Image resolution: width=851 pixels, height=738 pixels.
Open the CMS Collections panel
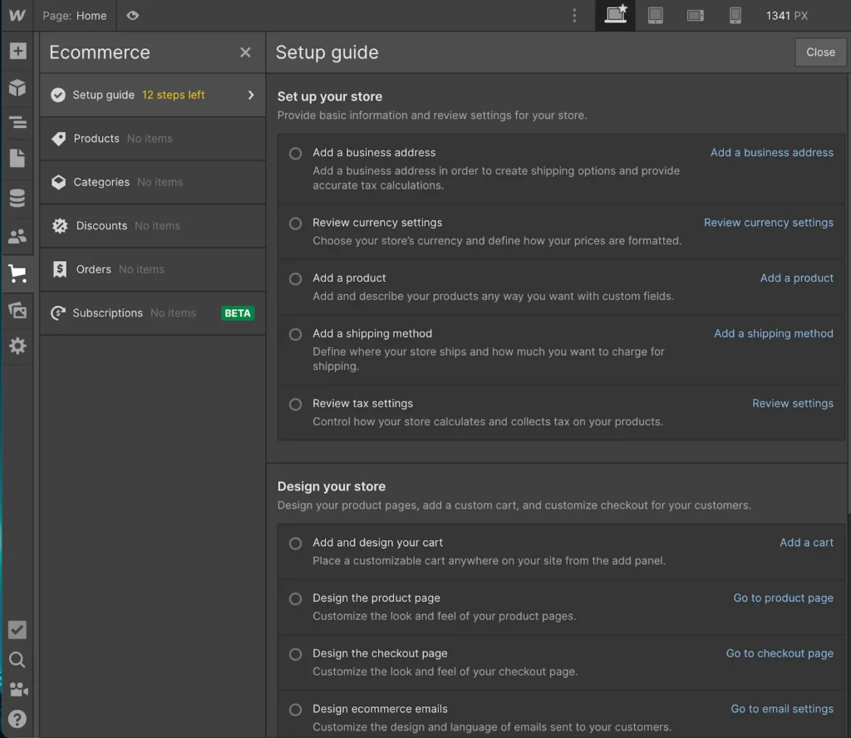(x=17, y=198)
